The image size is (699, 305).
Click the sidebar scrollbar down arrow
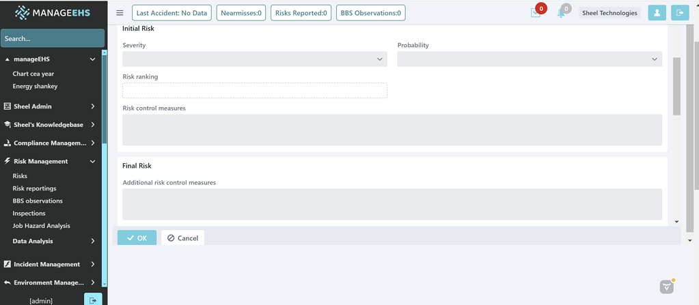click(105, 283)
